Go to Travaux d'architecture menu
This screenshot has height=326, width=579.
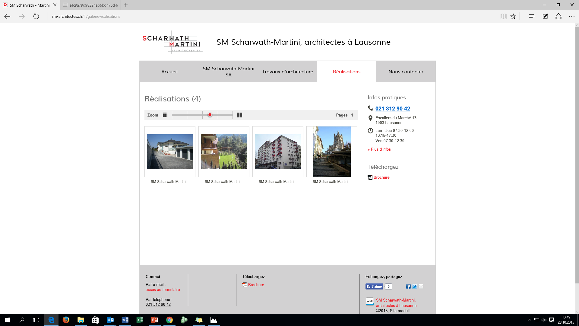tap(287, 72)
